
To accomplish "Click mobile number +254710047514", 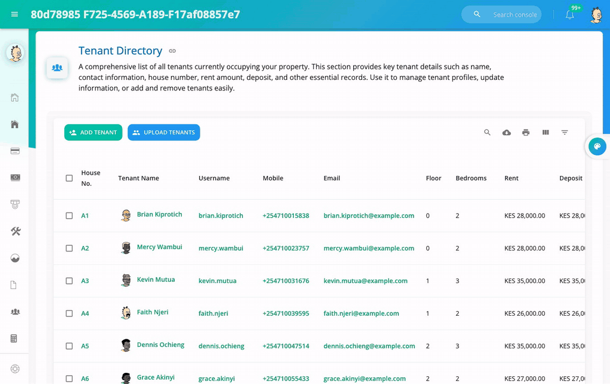I will 286,346.
